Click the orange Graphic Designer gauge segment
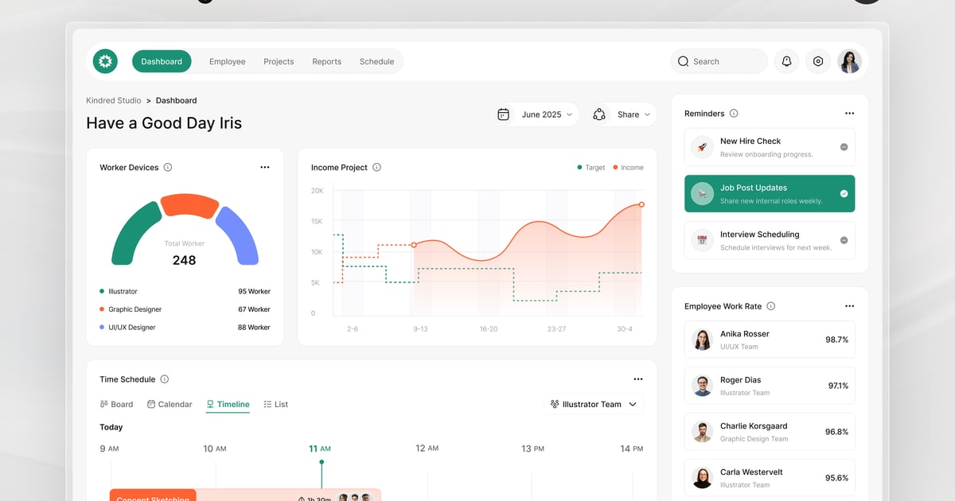Screen dimensions: 955x501 coord(189,204)
